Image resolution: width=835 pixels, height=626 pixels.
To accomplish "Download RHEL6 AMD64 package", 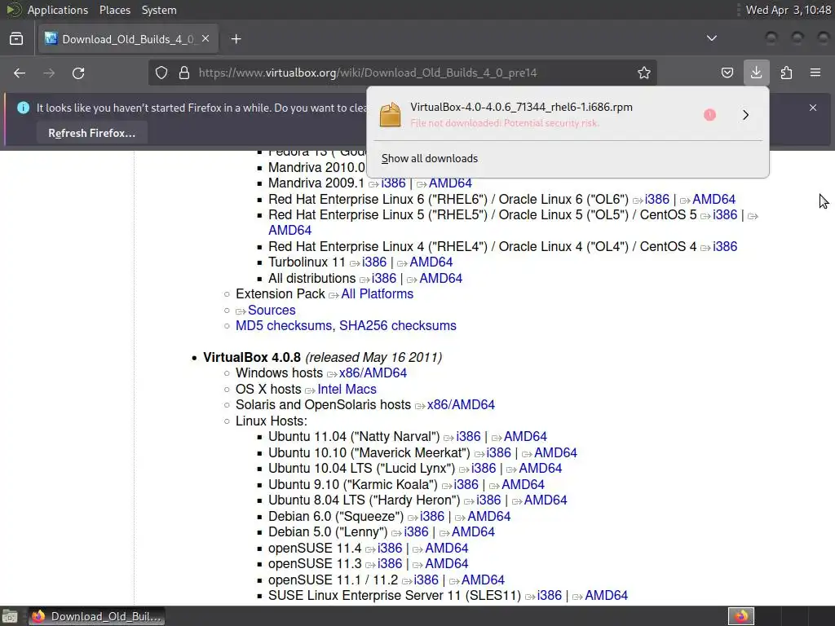I will pos(714,199).
